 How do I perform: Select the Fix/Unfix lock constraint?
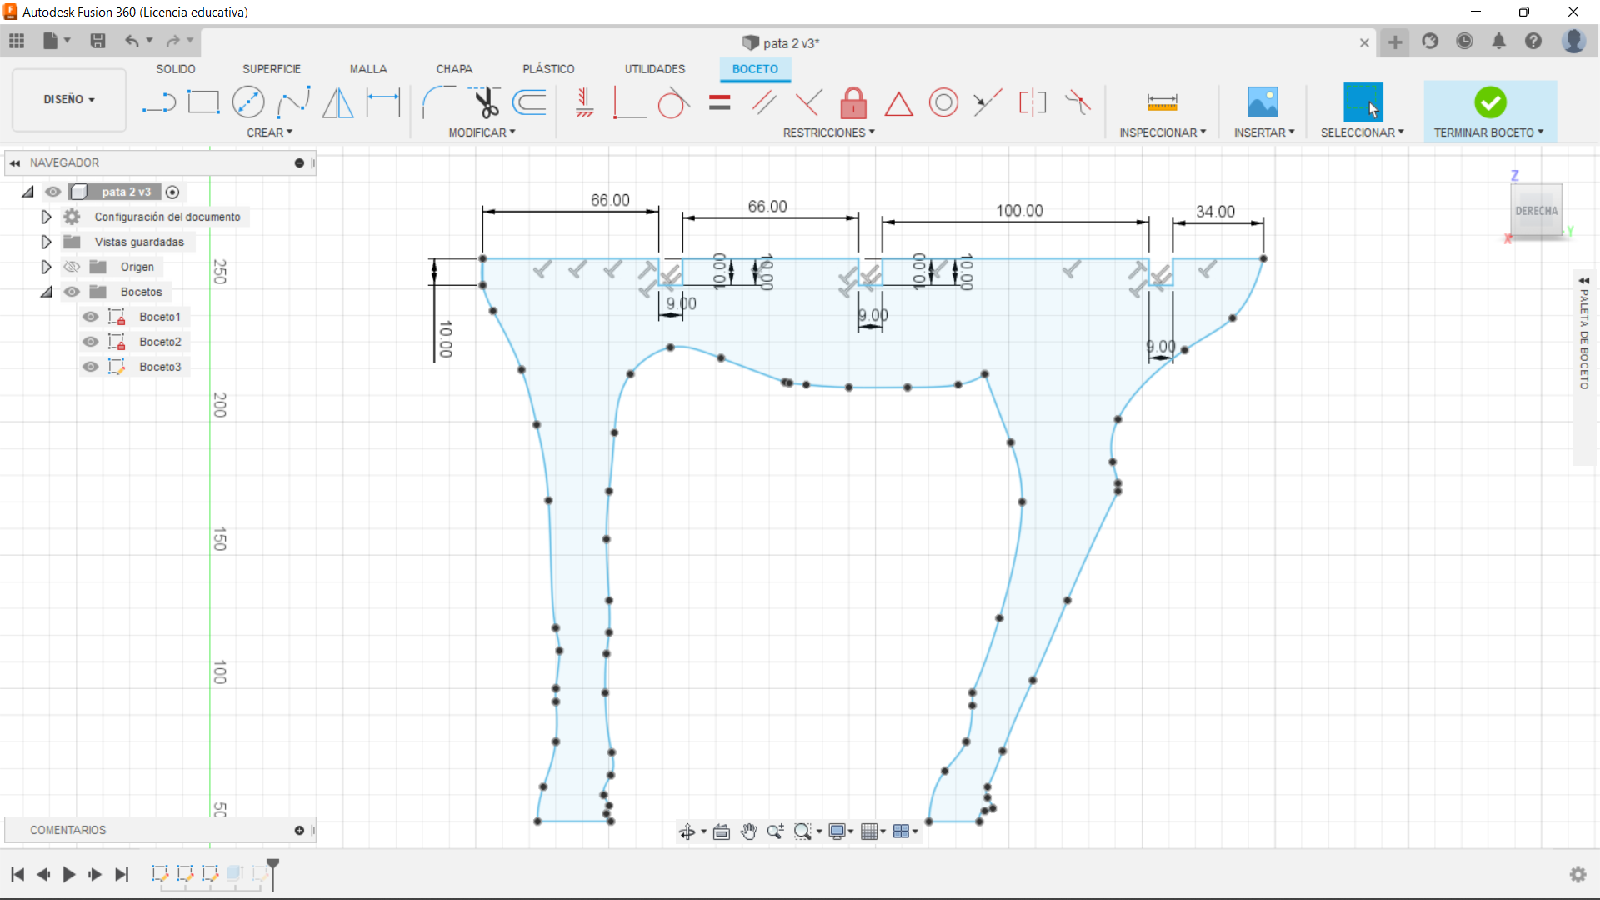(x=852, y=103)
